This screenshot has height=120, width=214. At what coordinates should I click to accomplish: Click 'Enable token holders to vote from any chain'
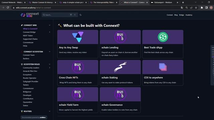point(119,110)
